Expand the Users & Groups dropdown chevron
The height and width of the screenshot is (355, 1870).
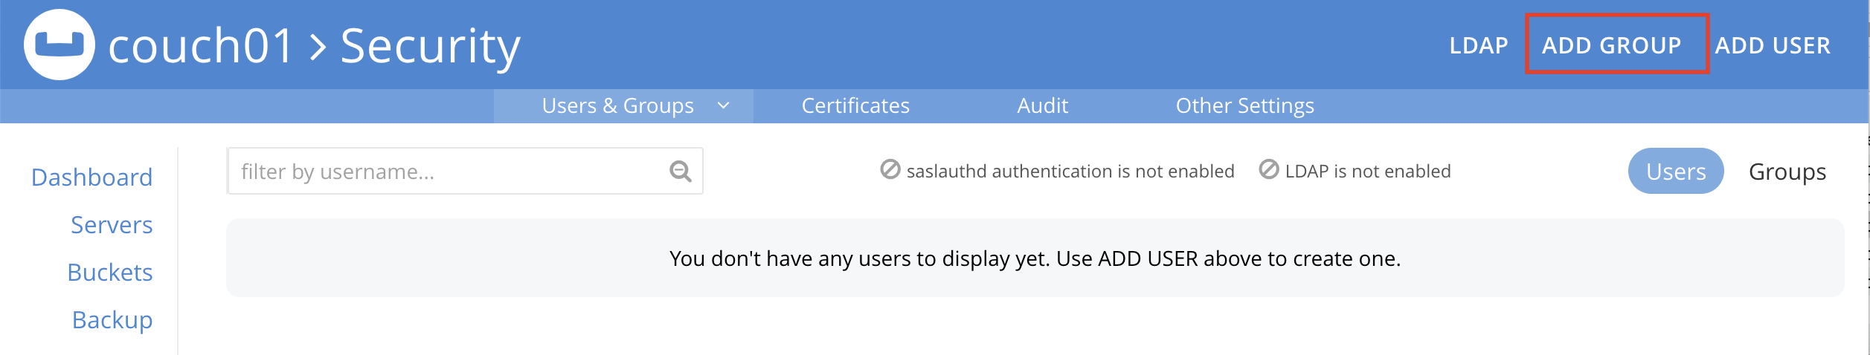pos(723,106)
